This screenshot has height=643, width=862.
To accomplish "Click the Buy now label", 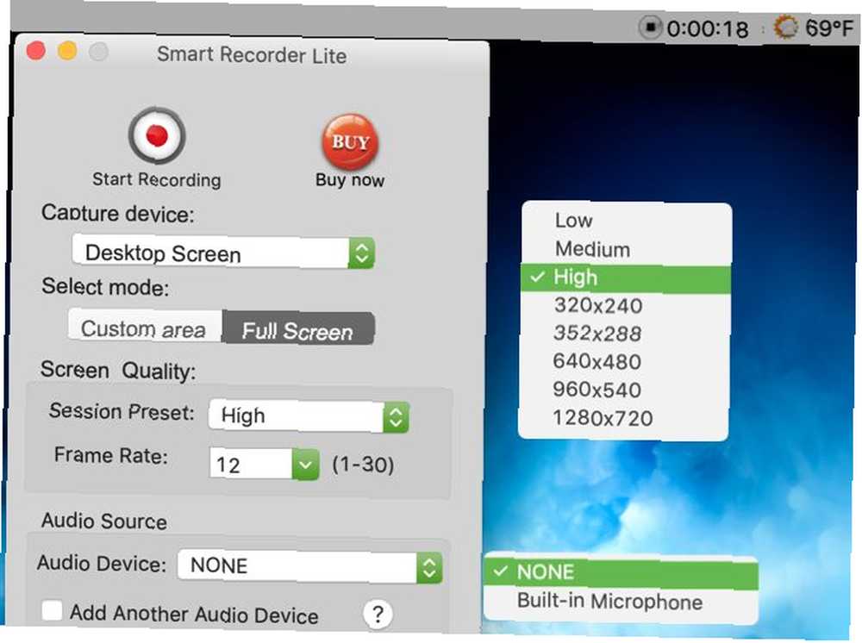I will pos(350,179).
